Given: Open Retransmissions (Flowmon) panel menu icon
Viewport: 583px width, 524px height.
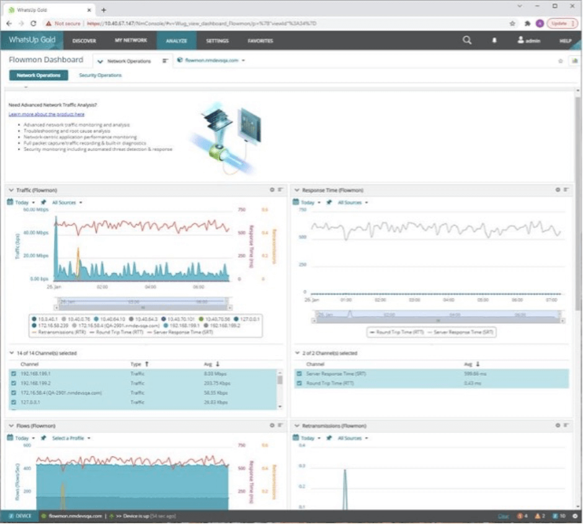Looking at the screenshot, I should tap(566, 426).
